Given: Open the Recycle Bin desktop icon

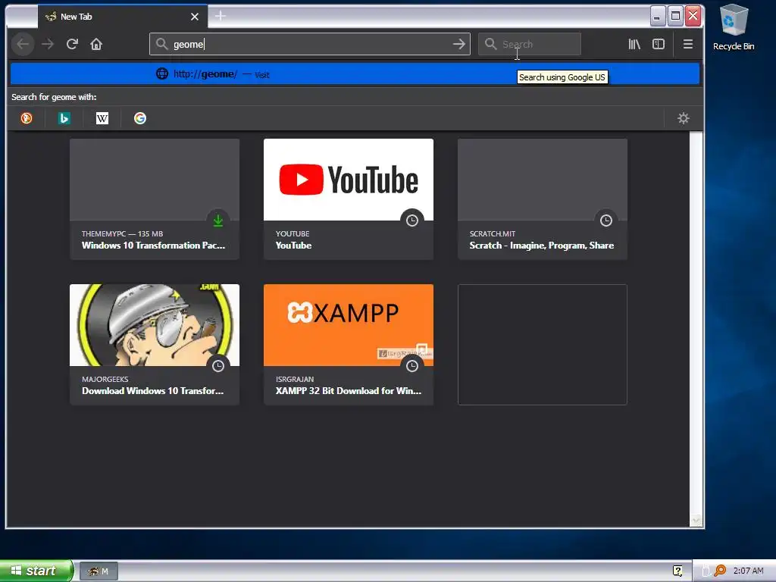Looking at the screenshot, I should (734, 28).
